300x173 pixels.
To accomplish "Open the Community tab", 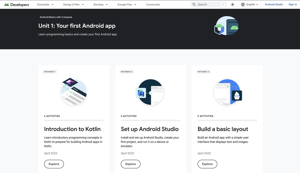I will [153, 4].
